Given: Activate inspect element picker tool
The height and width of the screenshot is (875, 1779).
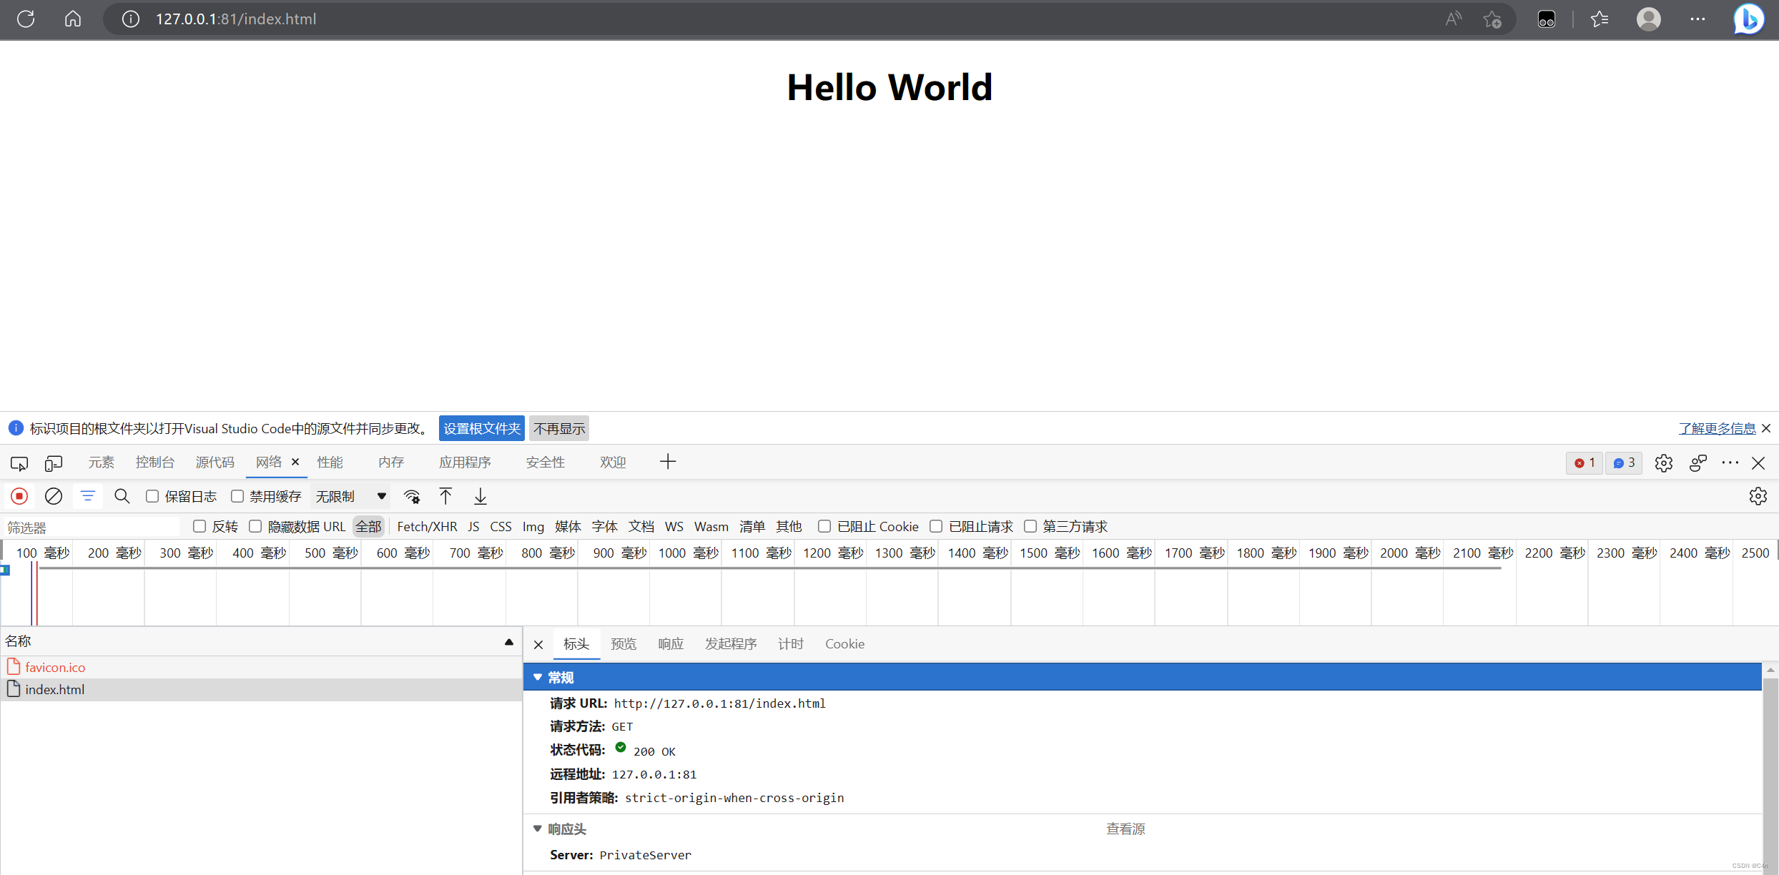Looking at the screenshot, I should (19, 463).
